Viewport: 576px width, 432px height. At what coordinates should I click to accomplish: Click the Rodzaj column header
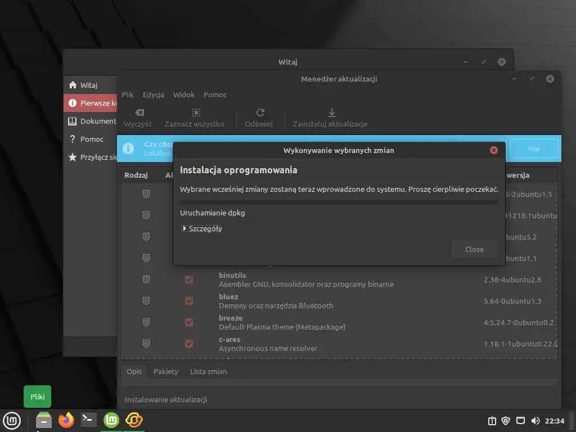[136, 175]
